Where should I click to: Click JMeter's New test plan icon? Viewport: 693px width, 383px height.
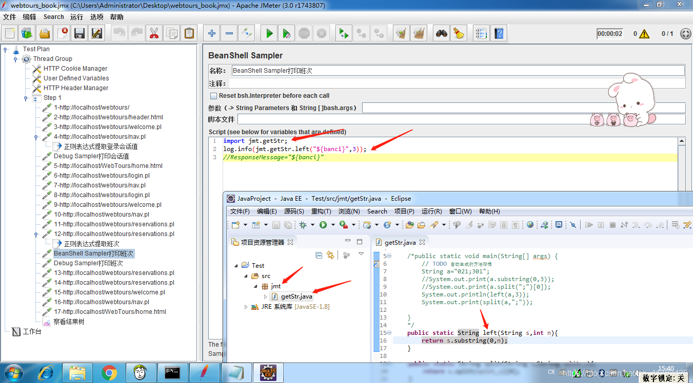pyautogui.click(x=10, y=34)
